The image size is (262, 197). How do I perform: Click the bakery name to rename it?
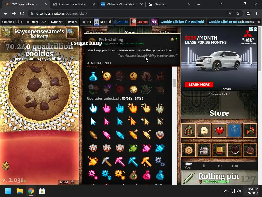[x=39, y=34]
